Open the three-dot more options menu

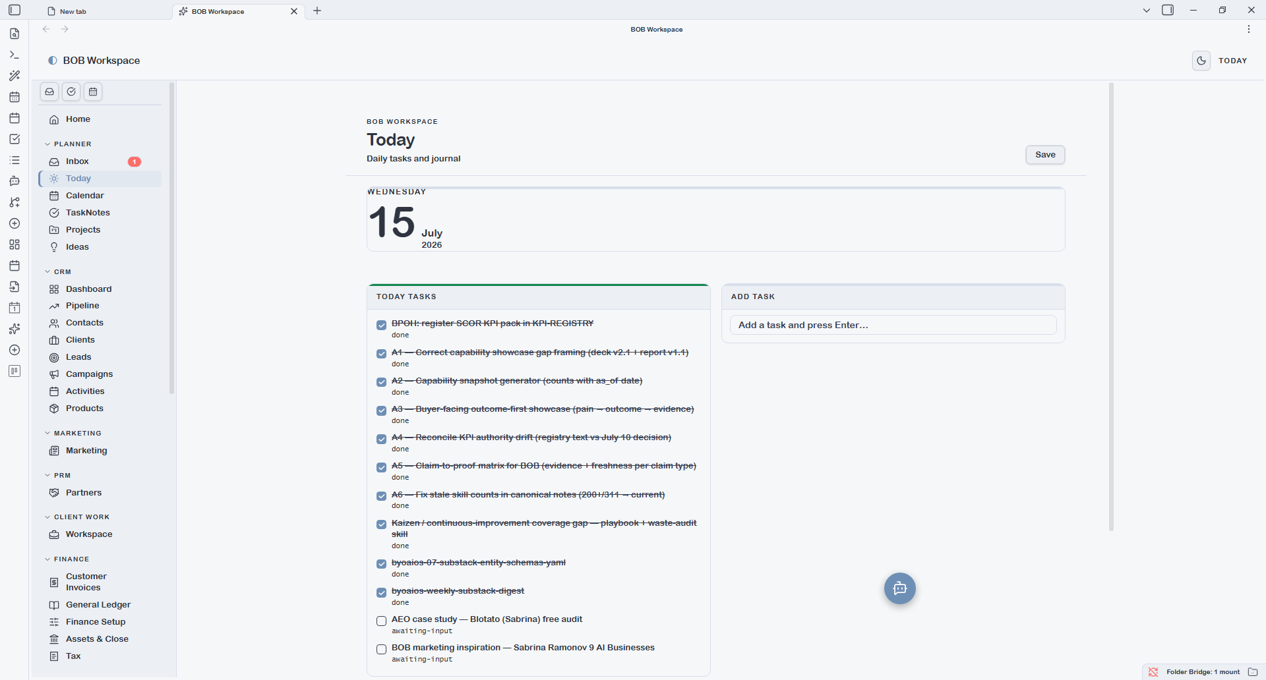click(x=1249, y=29)
